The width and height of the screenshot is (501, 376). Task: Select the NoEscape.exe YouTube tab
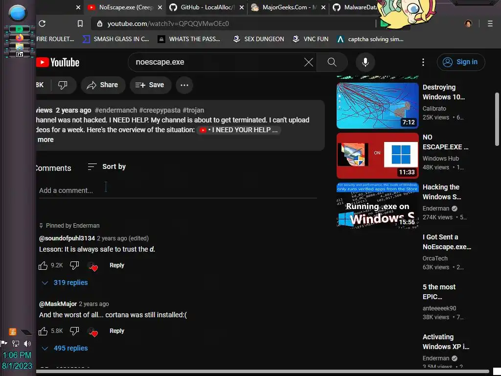[125, 7]
